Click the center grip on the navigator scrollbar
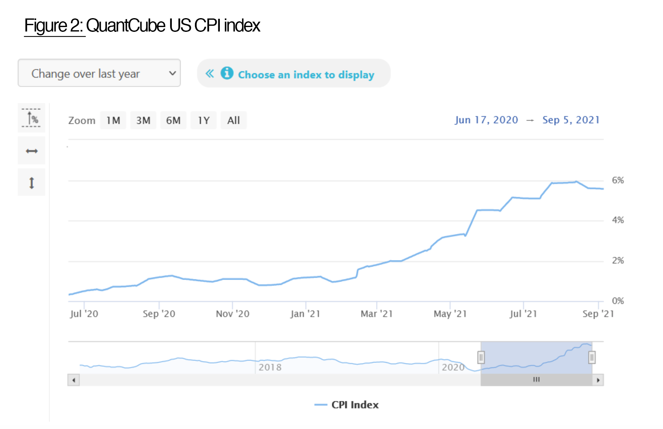 [537, 379]
